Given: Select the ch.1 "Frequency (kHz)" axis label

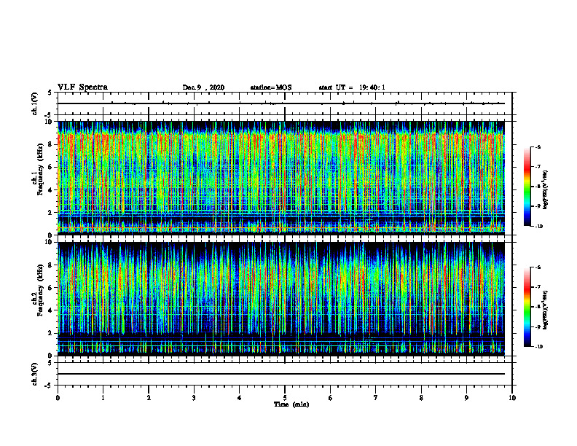Looking at the screenshot, I should click(40, 169).
